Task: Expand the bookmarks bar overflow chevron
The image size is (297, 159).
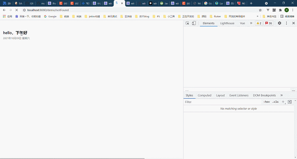Action: 257,16
